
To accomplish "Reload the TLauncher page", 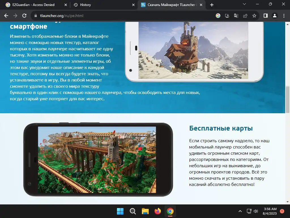I will coord(24,16).
